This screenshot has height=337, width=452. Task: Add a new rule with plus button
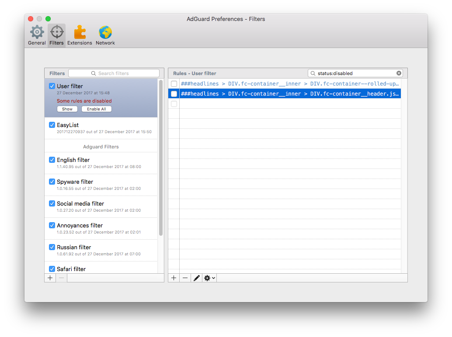tap(174, 278)
